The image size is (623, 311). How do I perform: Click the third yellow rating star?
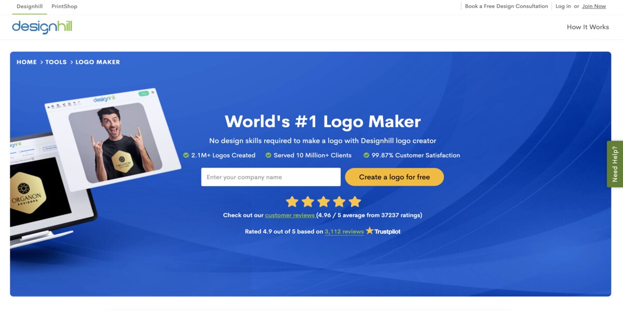pyautogui.click(x=323, y=202)
